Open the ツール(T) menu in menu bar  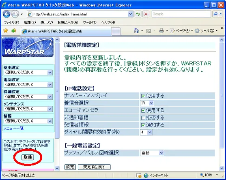pos(90,22)
